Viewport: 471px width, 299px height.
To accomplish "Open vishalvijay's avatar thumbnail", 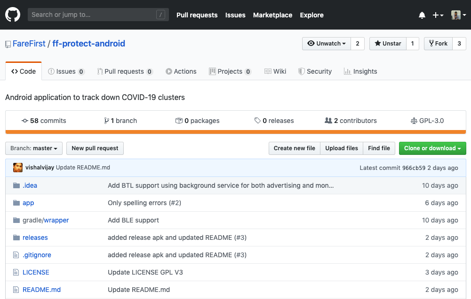I will tap(18, 168).
